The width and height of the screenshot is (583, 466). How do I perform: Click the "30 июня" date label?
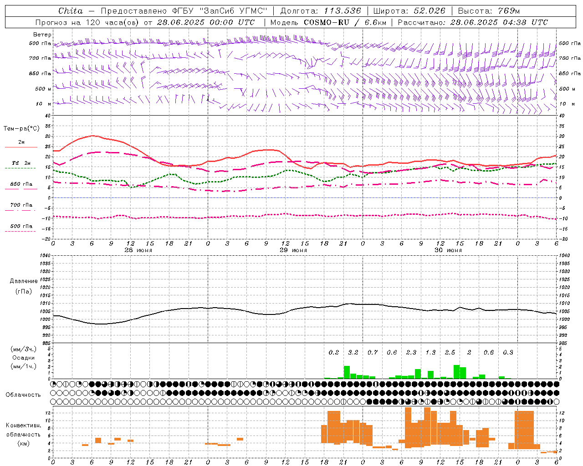(448, 250)
